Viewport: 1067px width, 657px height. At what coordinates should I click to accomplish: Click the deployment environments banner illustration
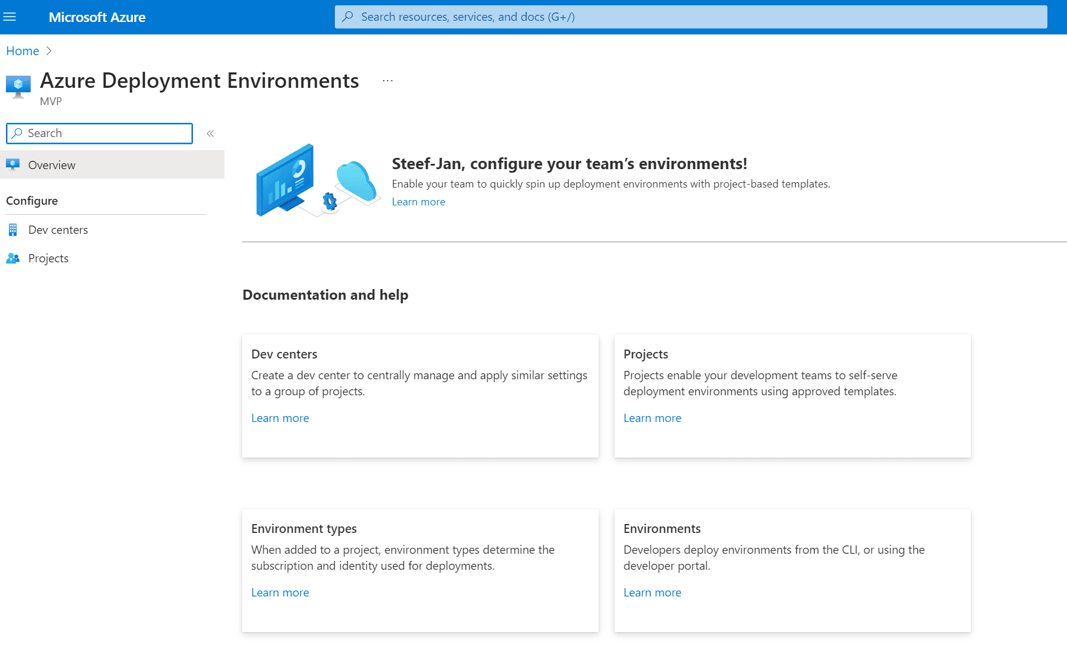point(318,180)
